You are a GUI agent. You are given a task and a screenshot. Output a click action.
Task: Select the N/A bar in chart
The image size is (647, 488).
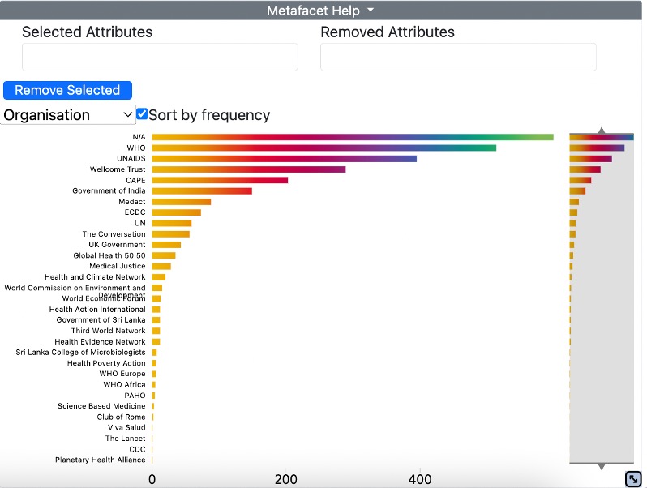(x=353, y=137)
